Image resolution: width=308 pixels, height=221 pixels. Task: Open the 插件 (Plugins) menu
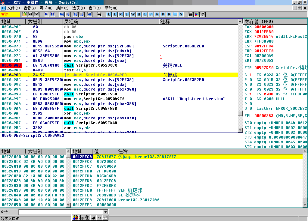click(x=62, y=8)
